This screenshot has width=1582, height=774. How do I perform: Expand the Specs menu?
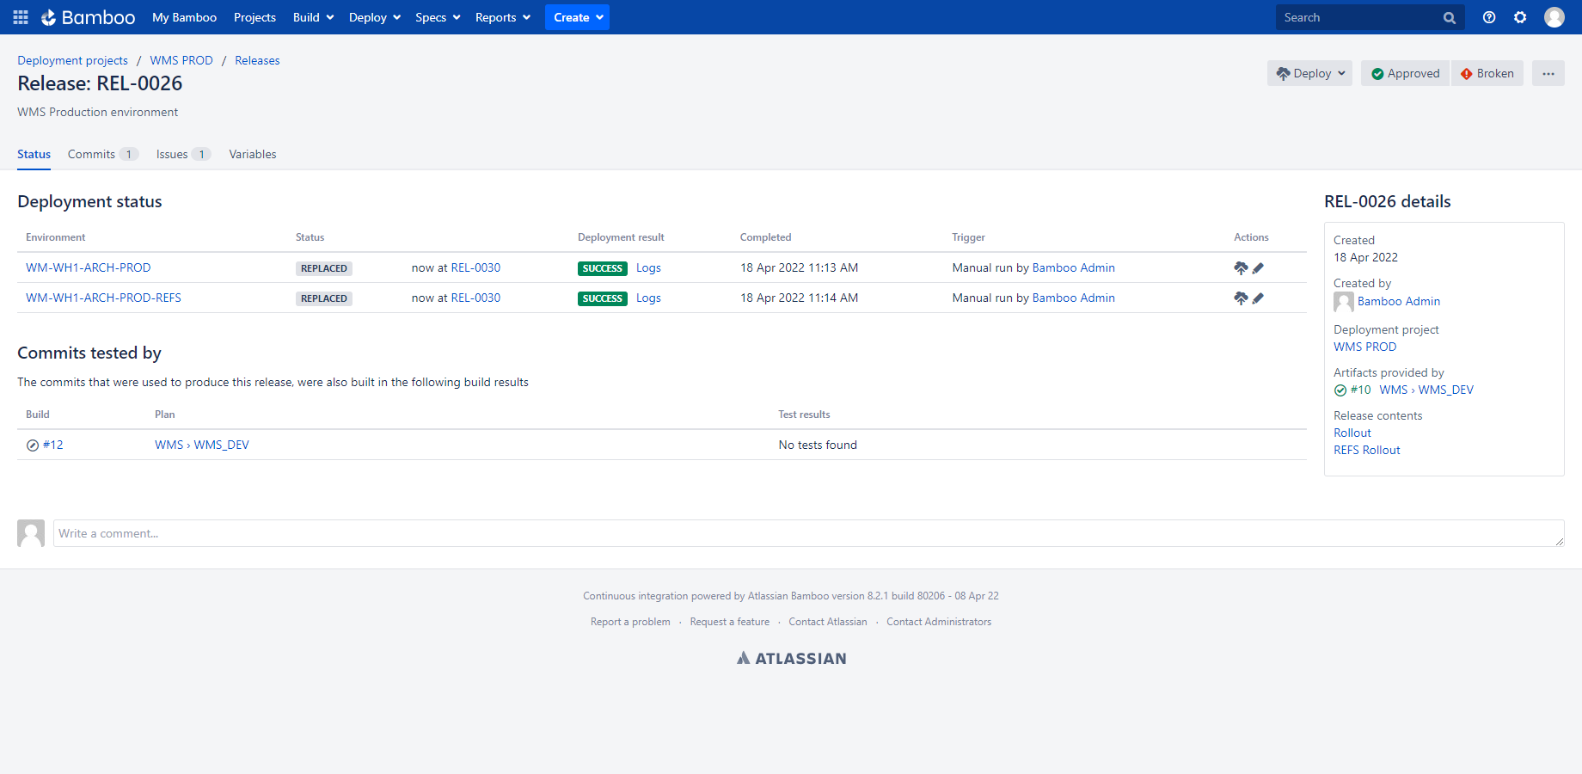[438, 17]
